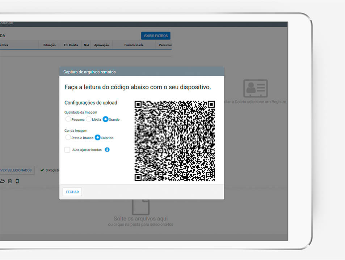Select the Média image quality option

tap(89, 119)
